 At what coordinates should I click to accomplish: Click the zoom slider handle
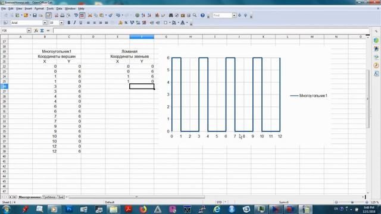[352, 202]
